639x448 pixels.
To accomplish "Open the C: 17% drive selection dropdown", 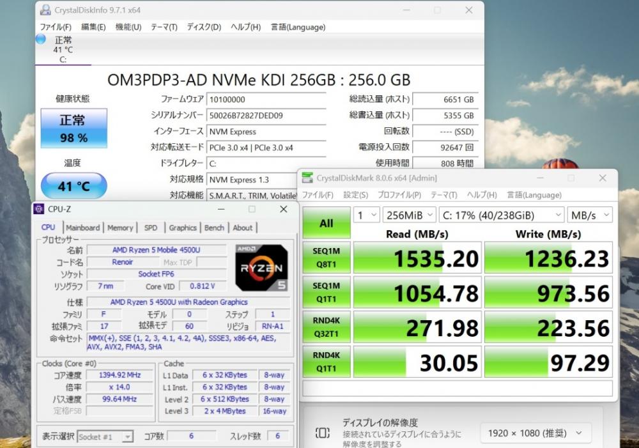I will pos(502,215).
